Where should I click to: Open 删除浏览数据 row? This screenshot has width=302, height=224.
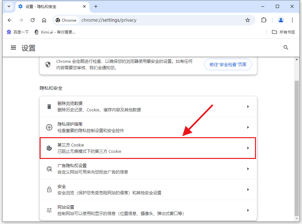click(148, 107)
